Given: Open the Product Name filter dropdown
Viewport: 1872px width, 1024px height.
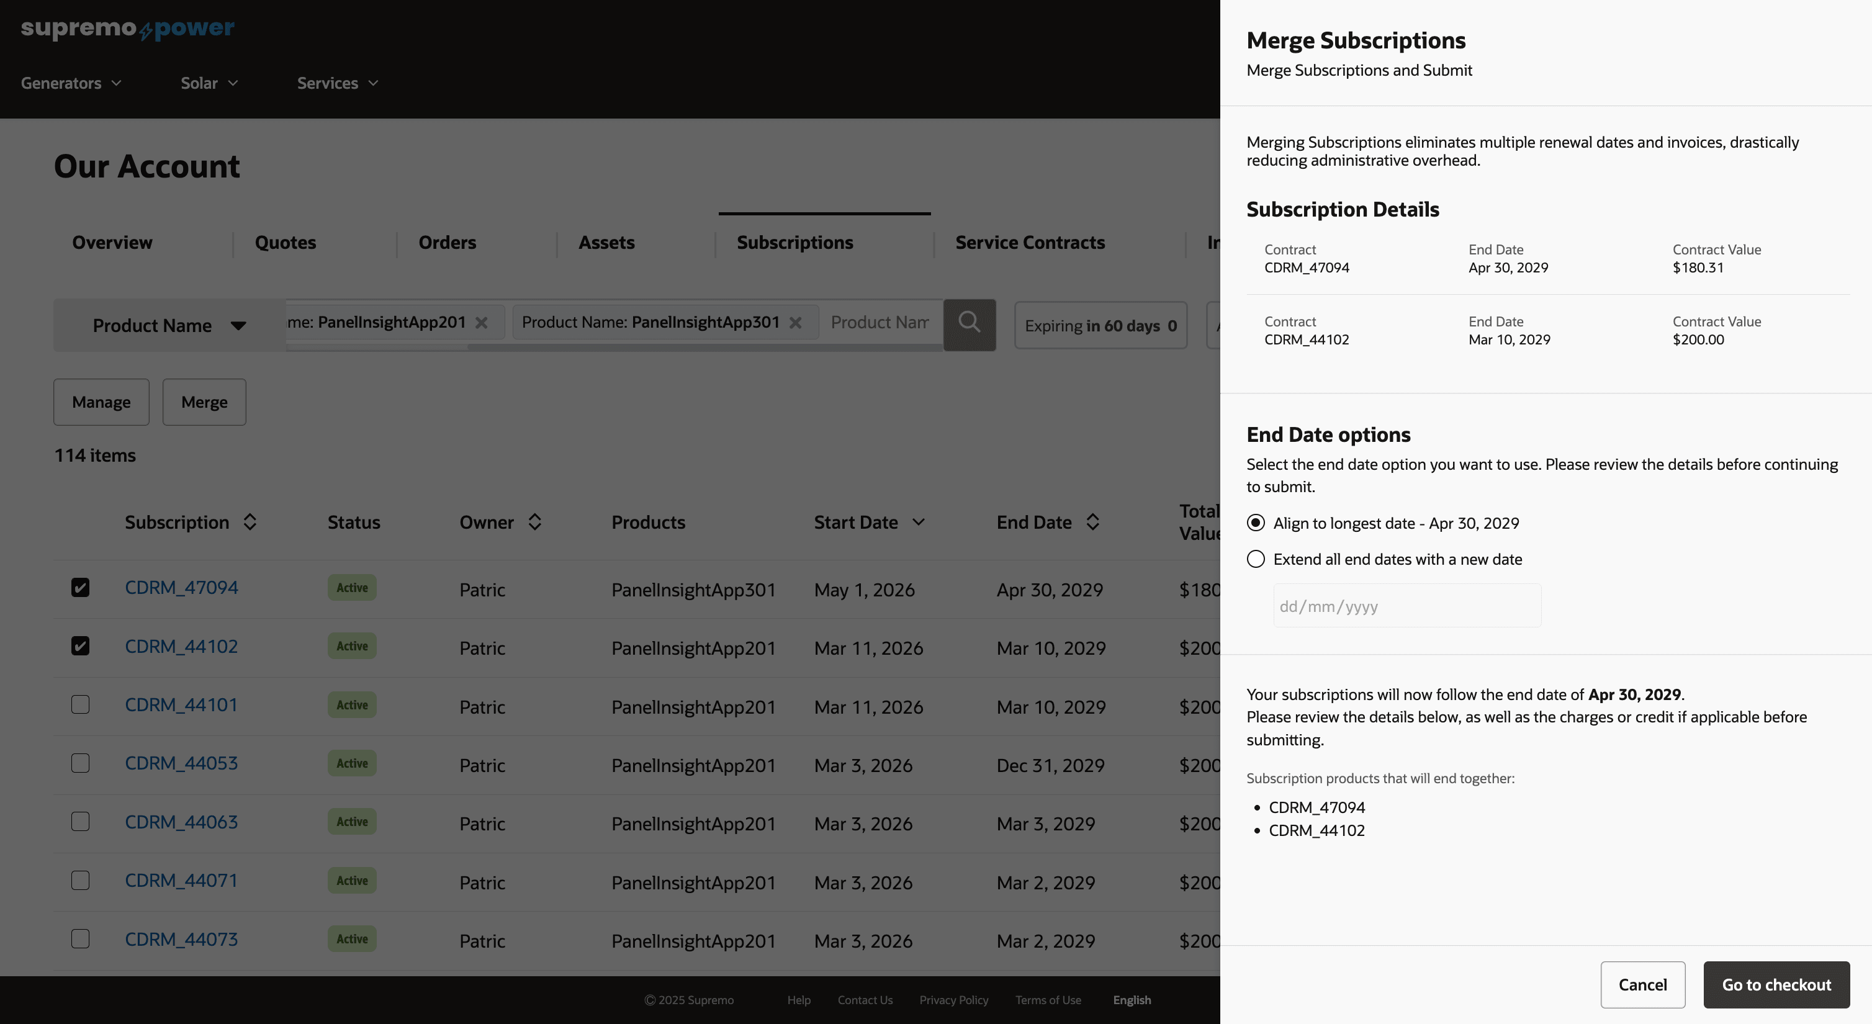Looking at the screenshot, I should pos(169,325).
